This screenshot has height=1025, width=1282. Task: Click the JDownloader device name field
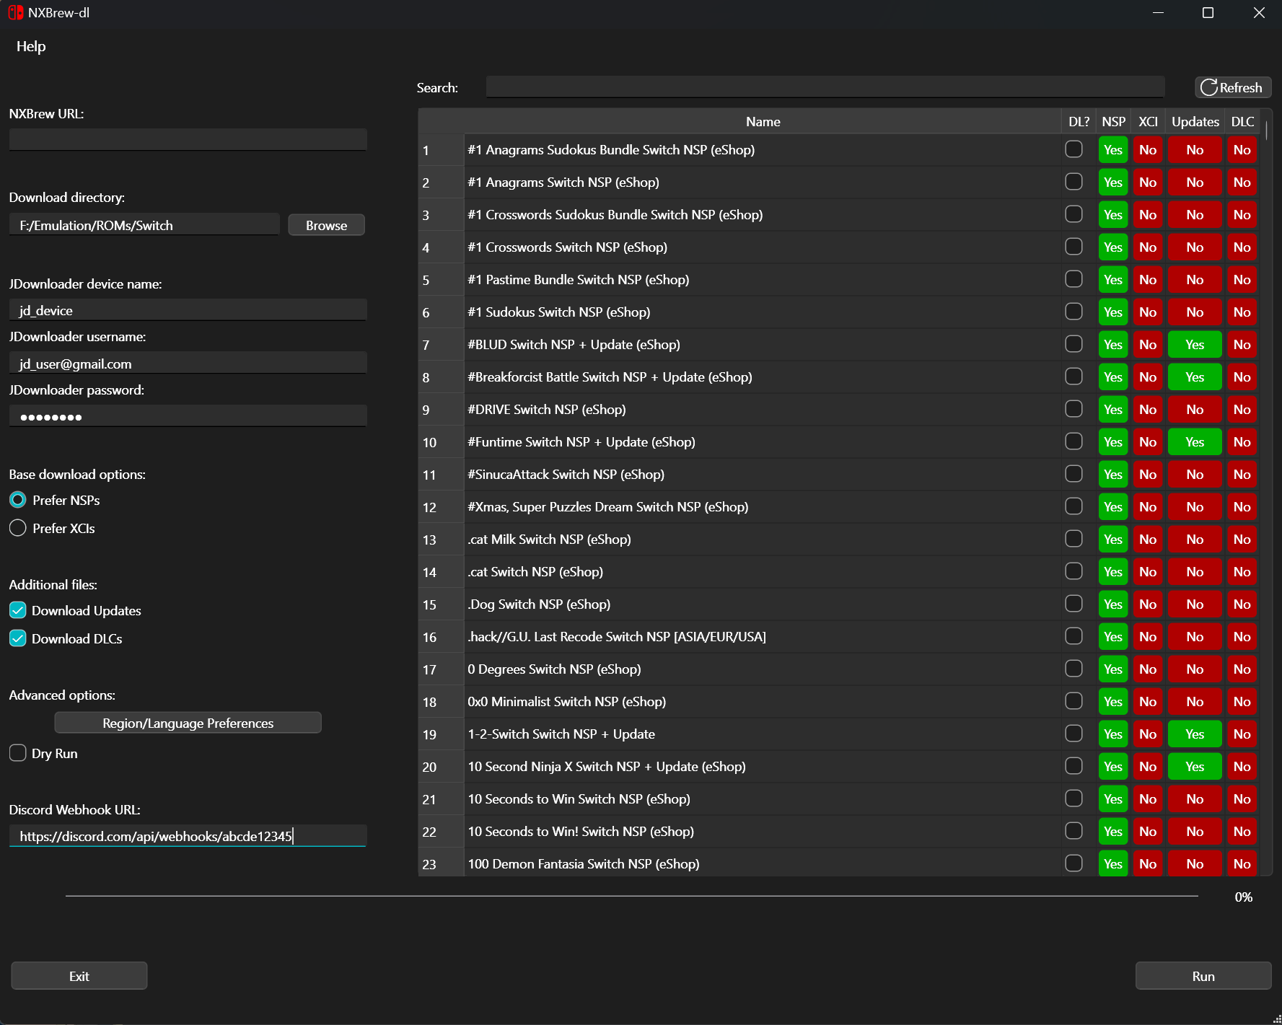tap(188, 310)
